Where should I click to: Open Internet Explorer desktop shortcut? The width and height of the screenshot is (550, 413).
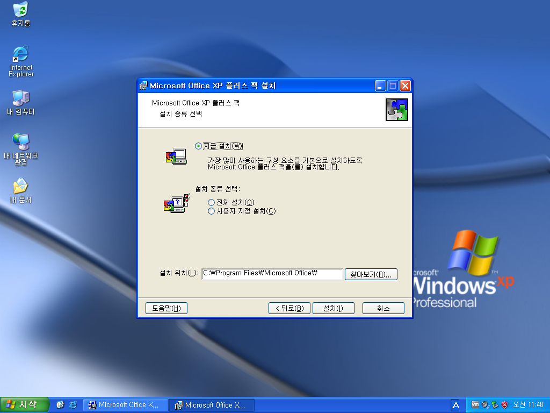click(x=21, y=61)
